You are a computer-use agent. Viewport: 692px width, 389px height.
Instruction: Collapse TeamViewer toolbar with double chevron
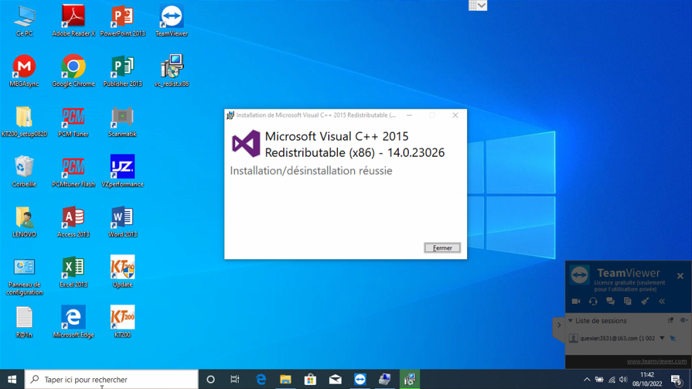(x=662, y=301)
